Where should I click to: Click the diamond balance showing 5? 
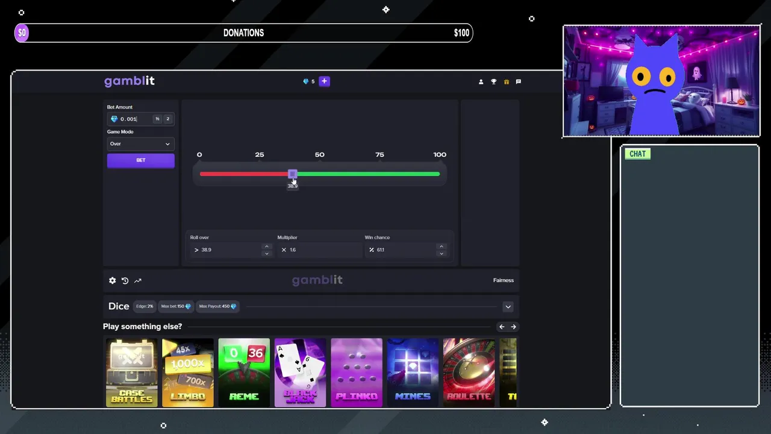tap(309, 81)
